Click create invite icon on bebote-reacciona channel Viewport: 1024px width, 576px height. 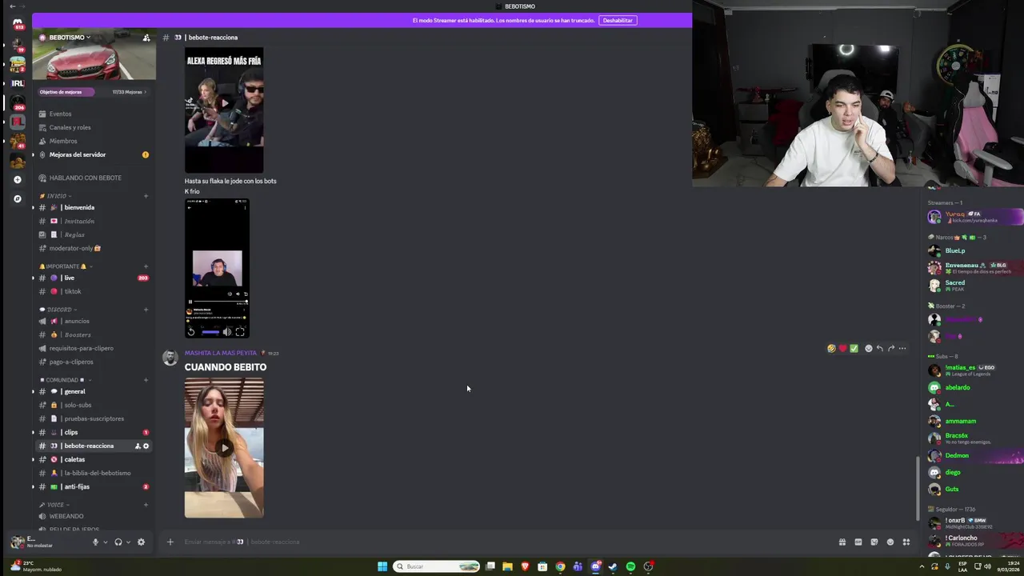coord(138,446)
